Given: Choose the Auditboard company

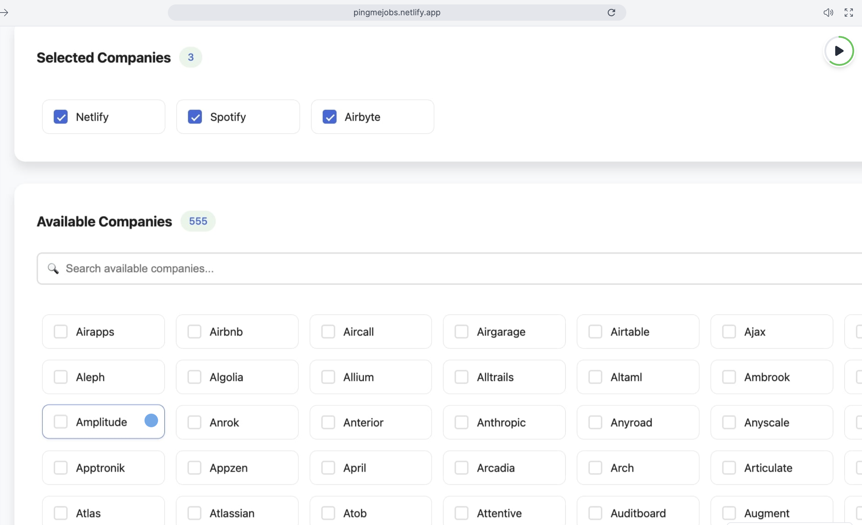Looking at the screenshot, I should coord(638,511).
